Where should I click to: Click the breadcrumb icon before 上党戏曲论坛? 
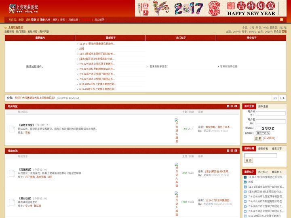pyautogui.click(x=6, y=27)
